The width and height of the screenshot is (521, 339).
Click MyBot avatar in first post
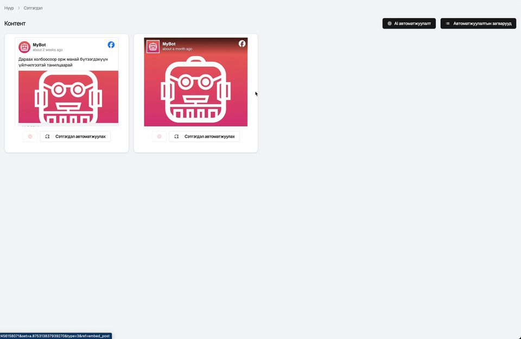pos(24,47)
